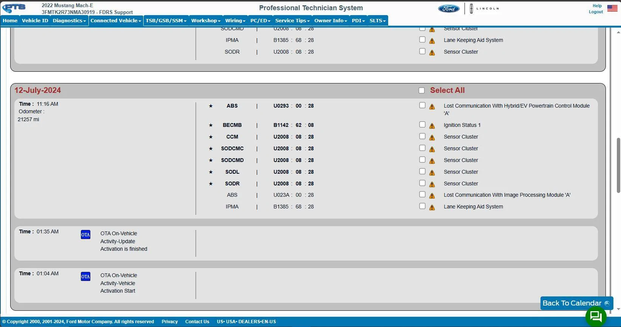Screen dimensions: 621x327
Task: Check the CCM U2008 Sensor Cluster checkbox
Action: (x=422, y=136)
